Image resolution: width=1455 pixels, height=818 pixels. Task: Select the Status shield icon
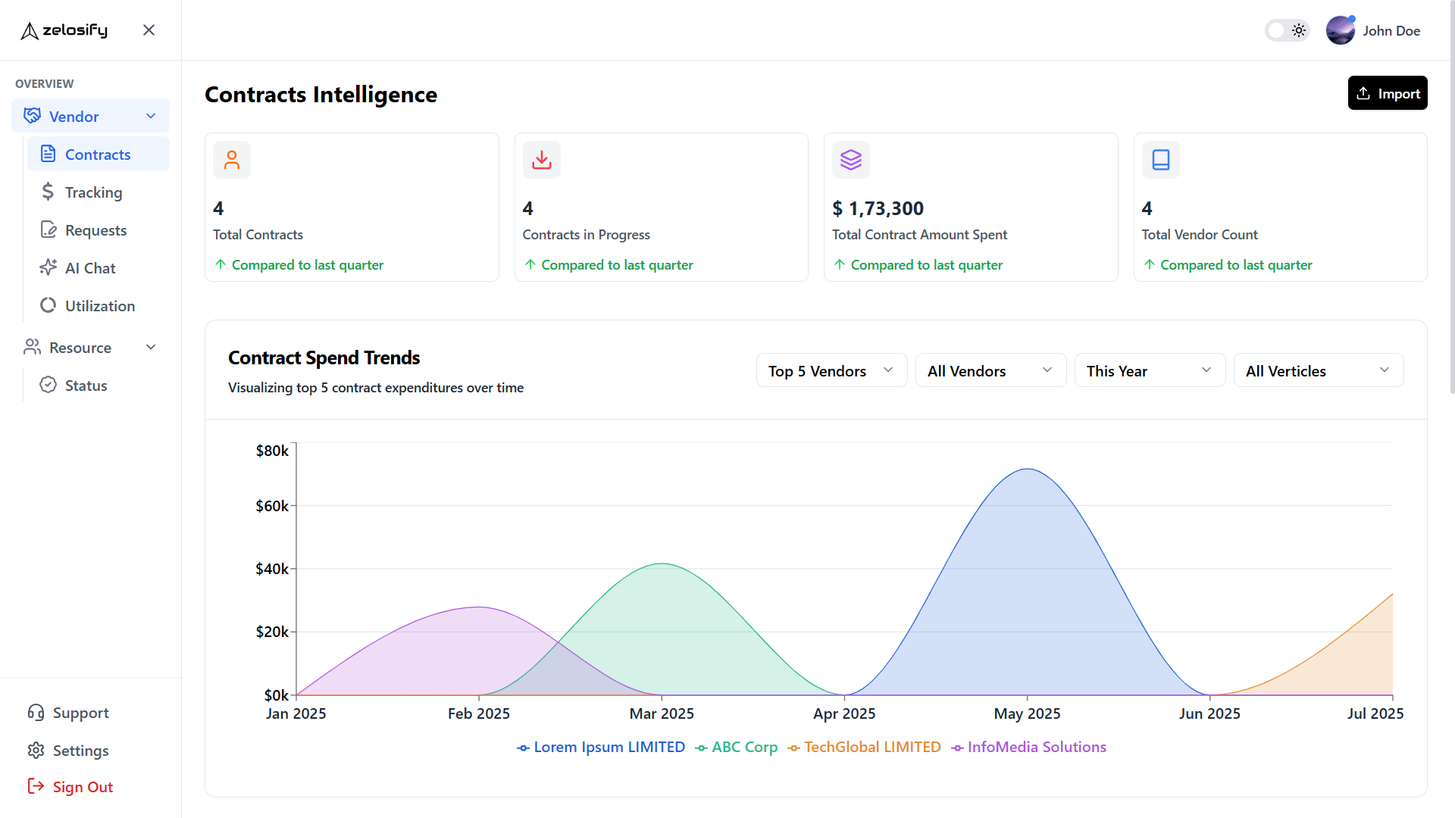pos(47,385)
